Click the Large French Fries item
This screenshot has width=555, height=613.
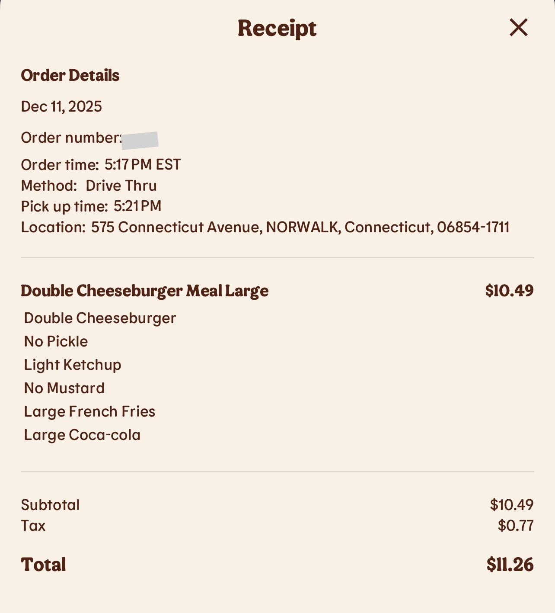click(89, 411)
